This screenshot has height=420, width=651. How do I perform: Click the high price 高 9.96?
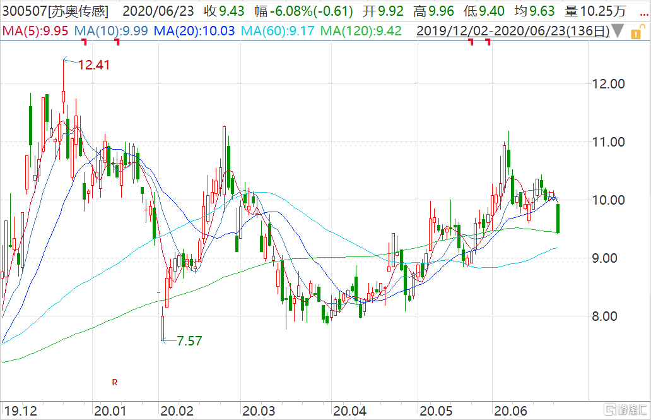(433, 11)
